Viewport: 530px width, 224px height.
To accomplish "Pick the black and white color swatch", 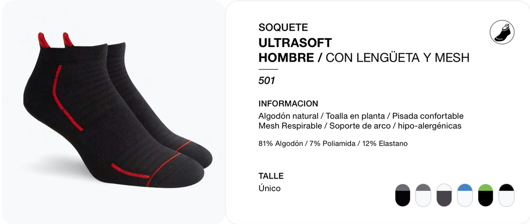I will click(x=506, y=195).
